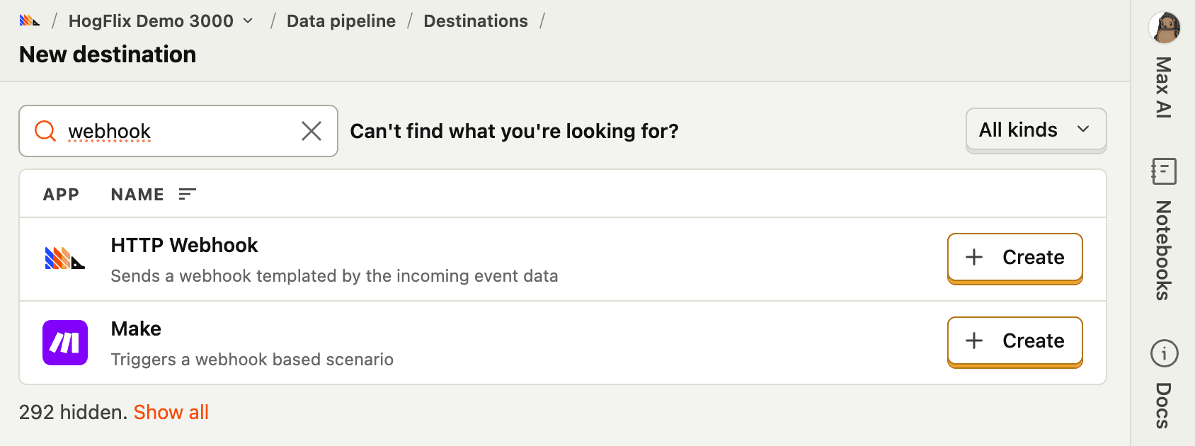
Task: Expand the All kinds filter dropdown
Action: 1036,130
